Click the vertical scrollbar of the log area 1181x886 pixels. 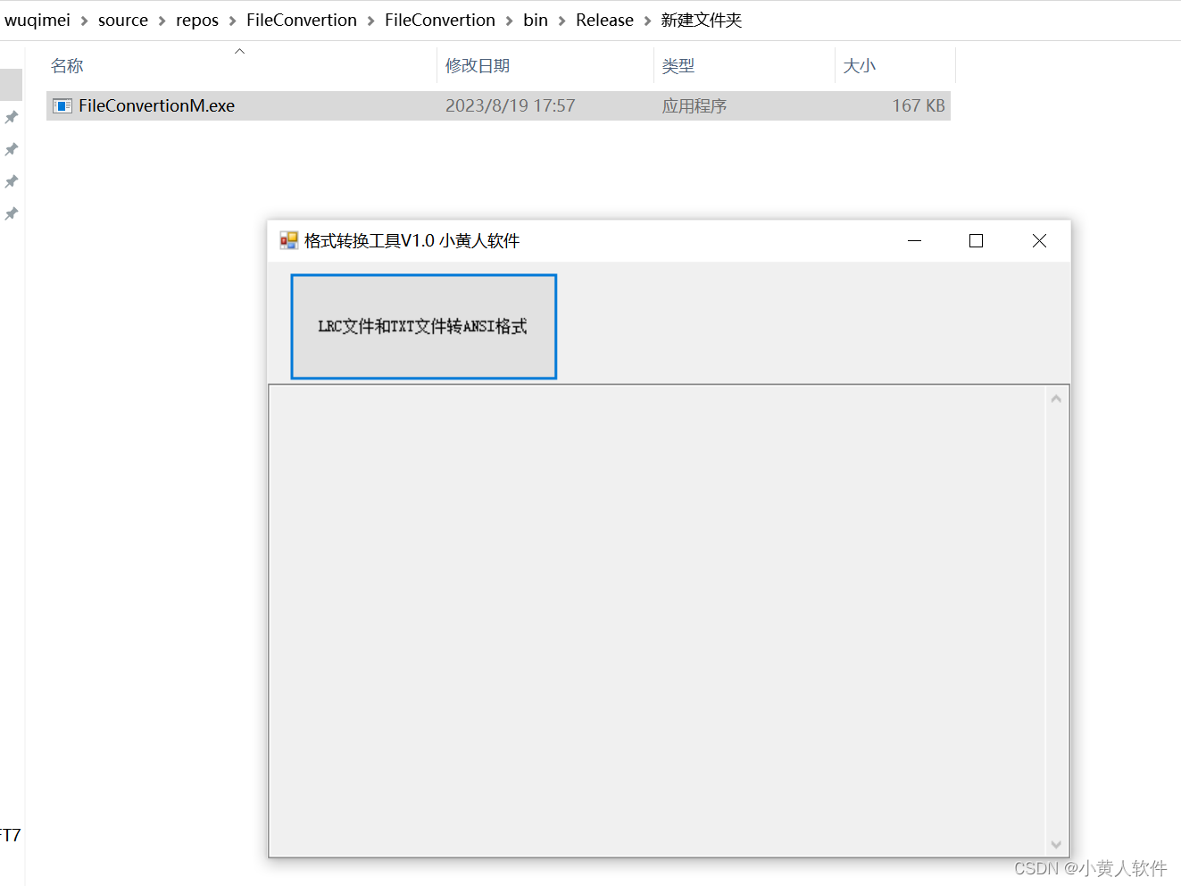pyautogui.click(x=1056, y=621)
